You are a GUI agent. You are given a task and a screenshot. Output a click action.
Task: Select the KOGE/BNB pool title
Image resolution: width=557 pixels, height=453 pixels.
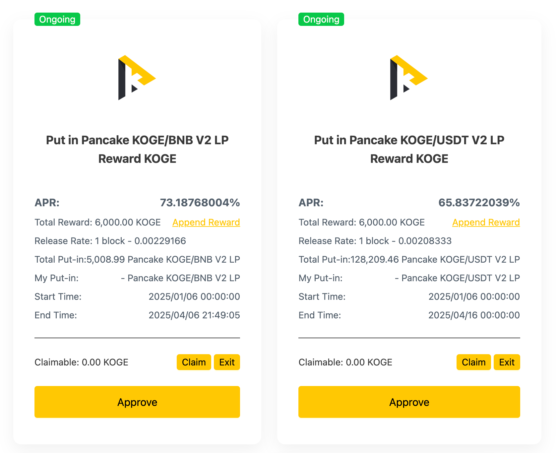tap(137, 149)
